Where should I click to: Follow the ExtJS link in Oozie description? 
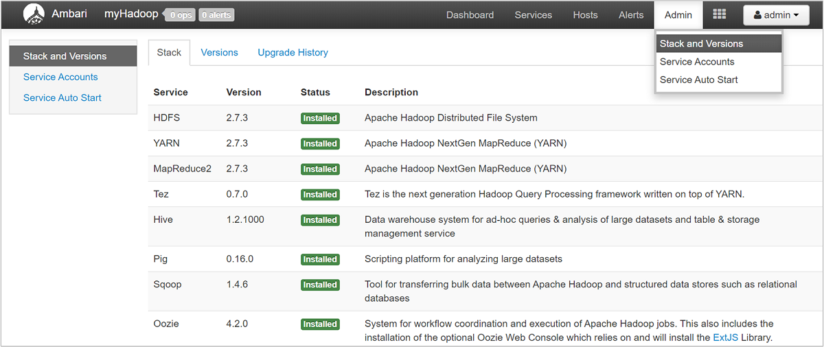(x=725, y=337)
